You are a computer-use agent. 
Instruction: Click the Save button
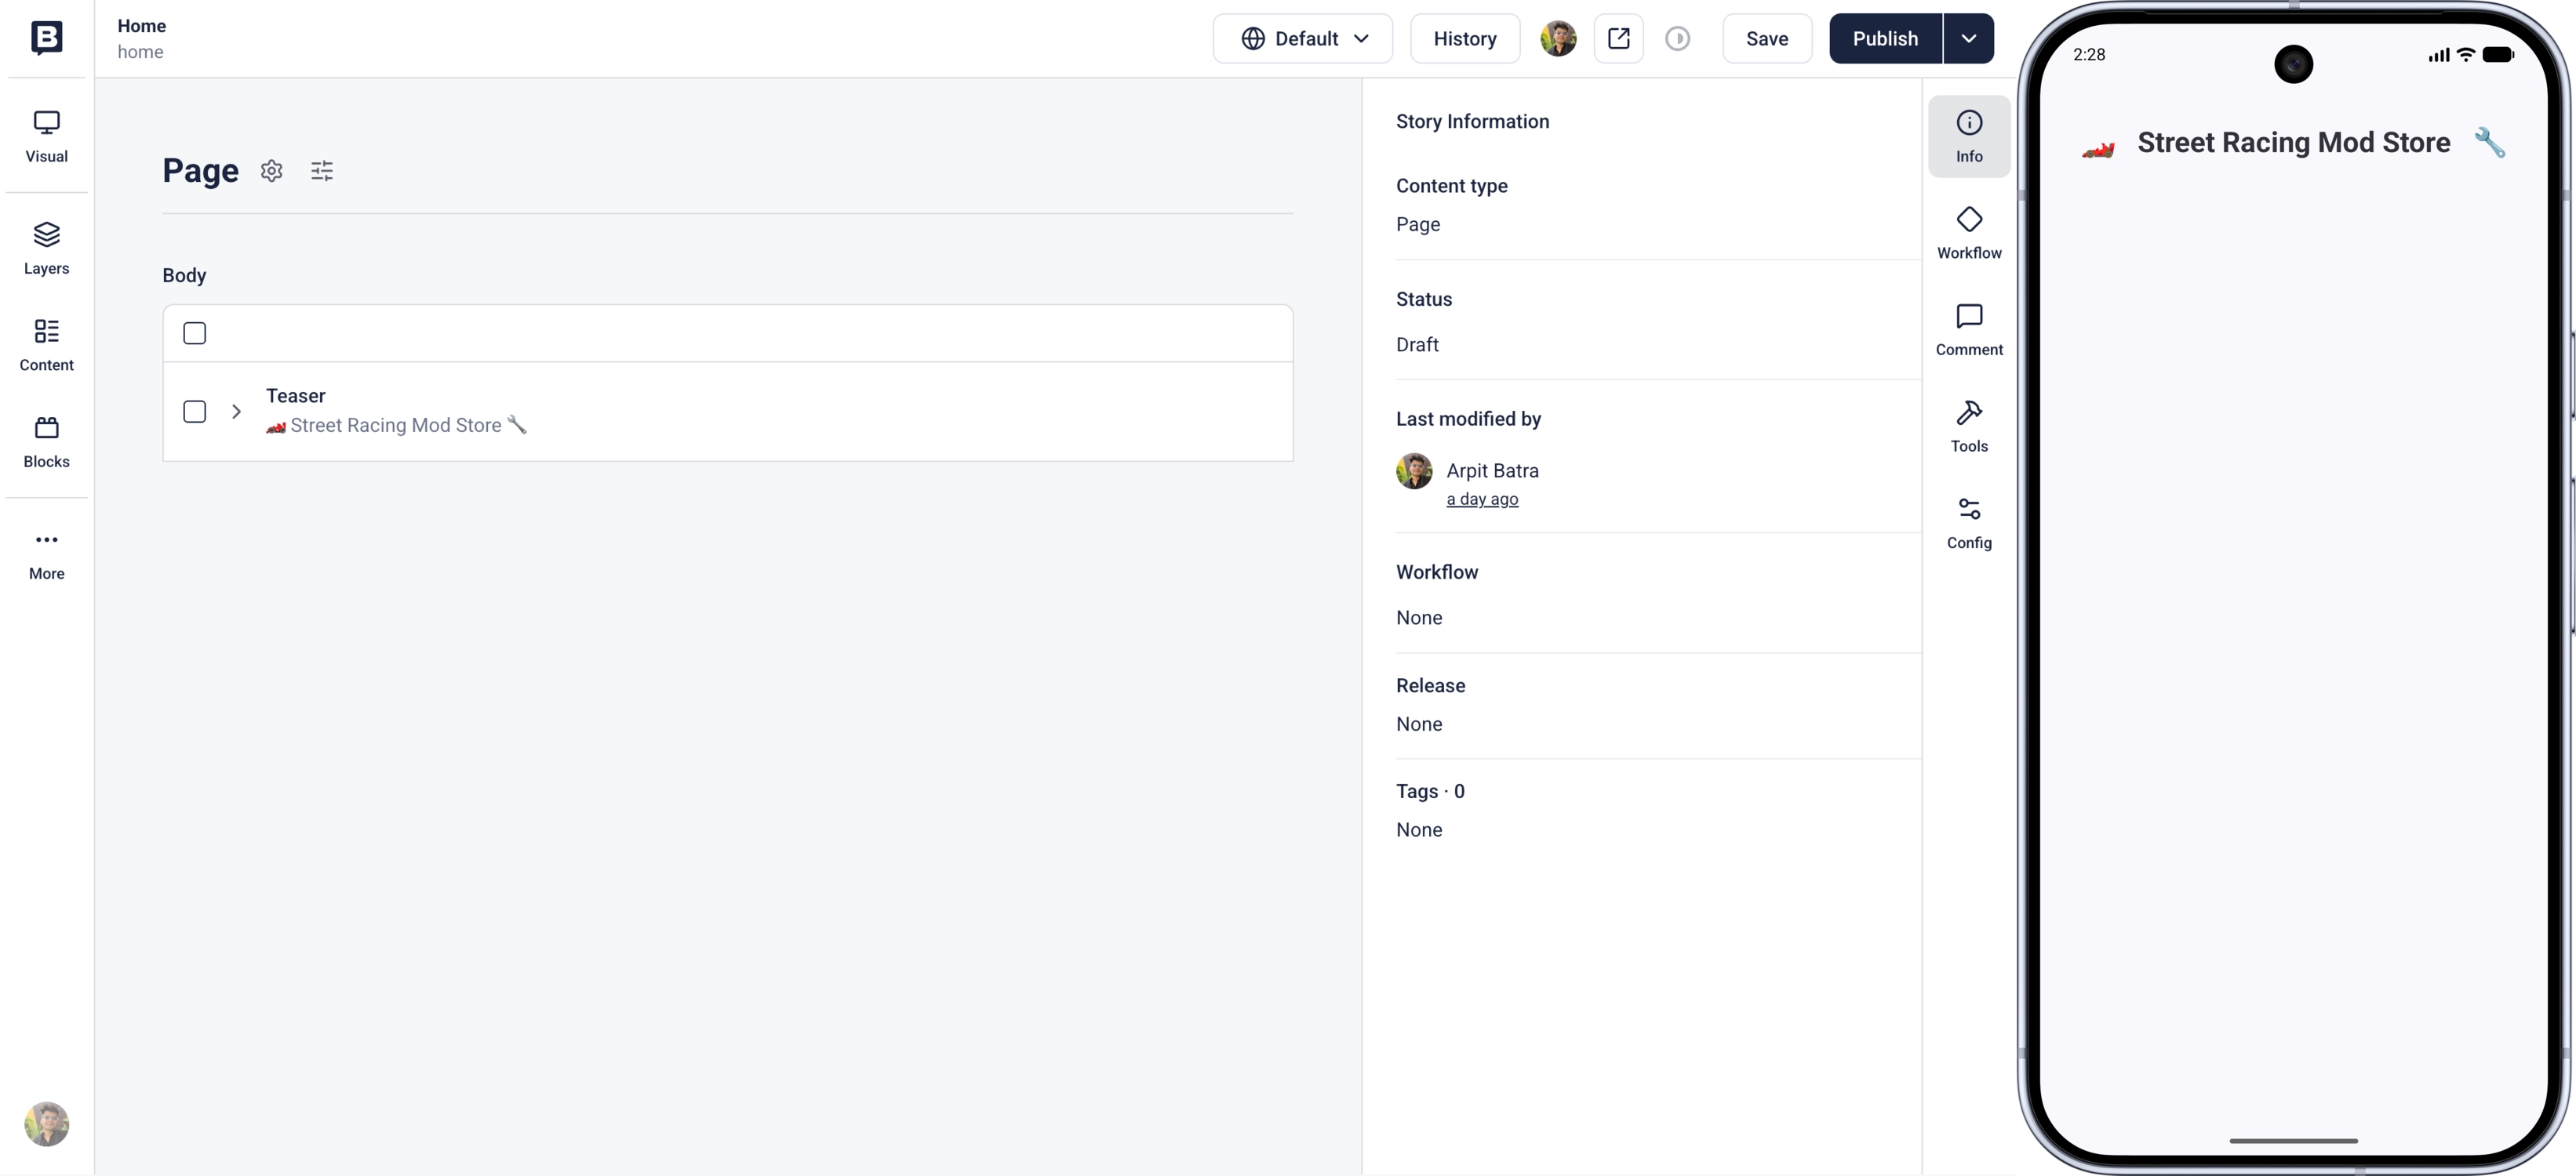[1767, 38]
